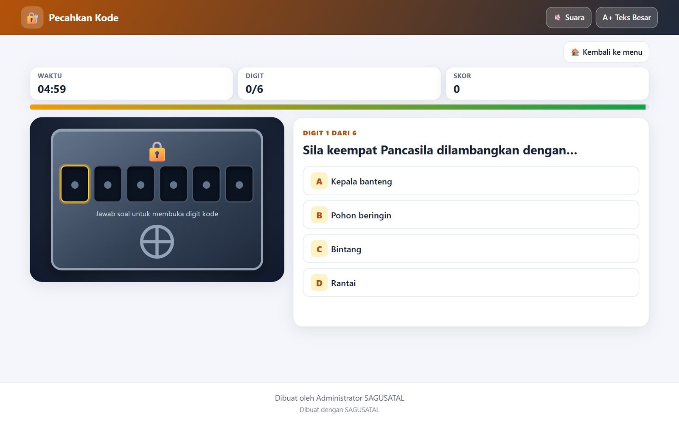
Task: Enable A+ Teks Besar large text
Action: click(626, 17)
